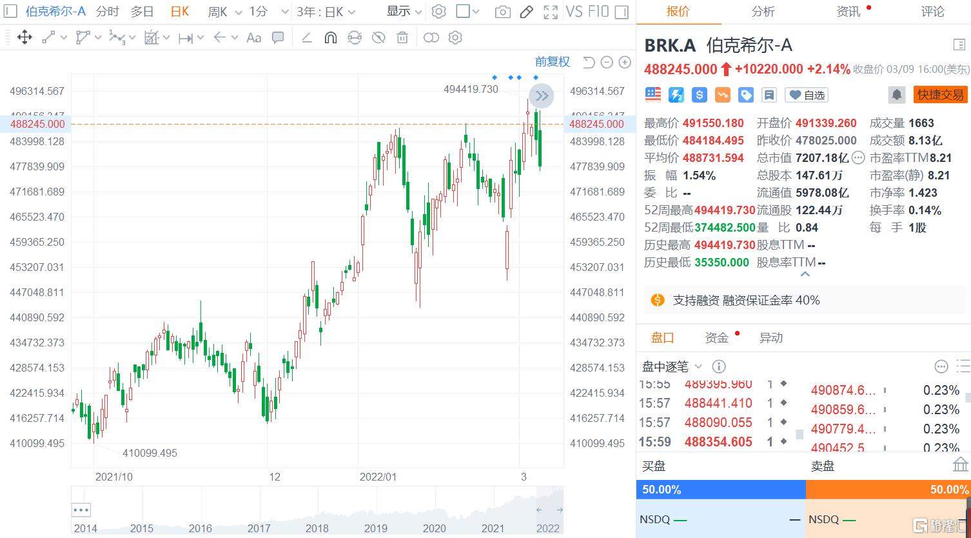Select the crosshair pan tool

point(25,37)
